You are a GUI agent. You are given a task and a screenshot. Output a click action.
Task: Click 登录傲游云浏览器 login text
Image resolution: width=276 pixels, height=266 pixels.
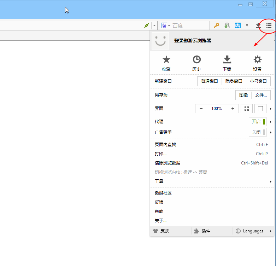point(193,41)
